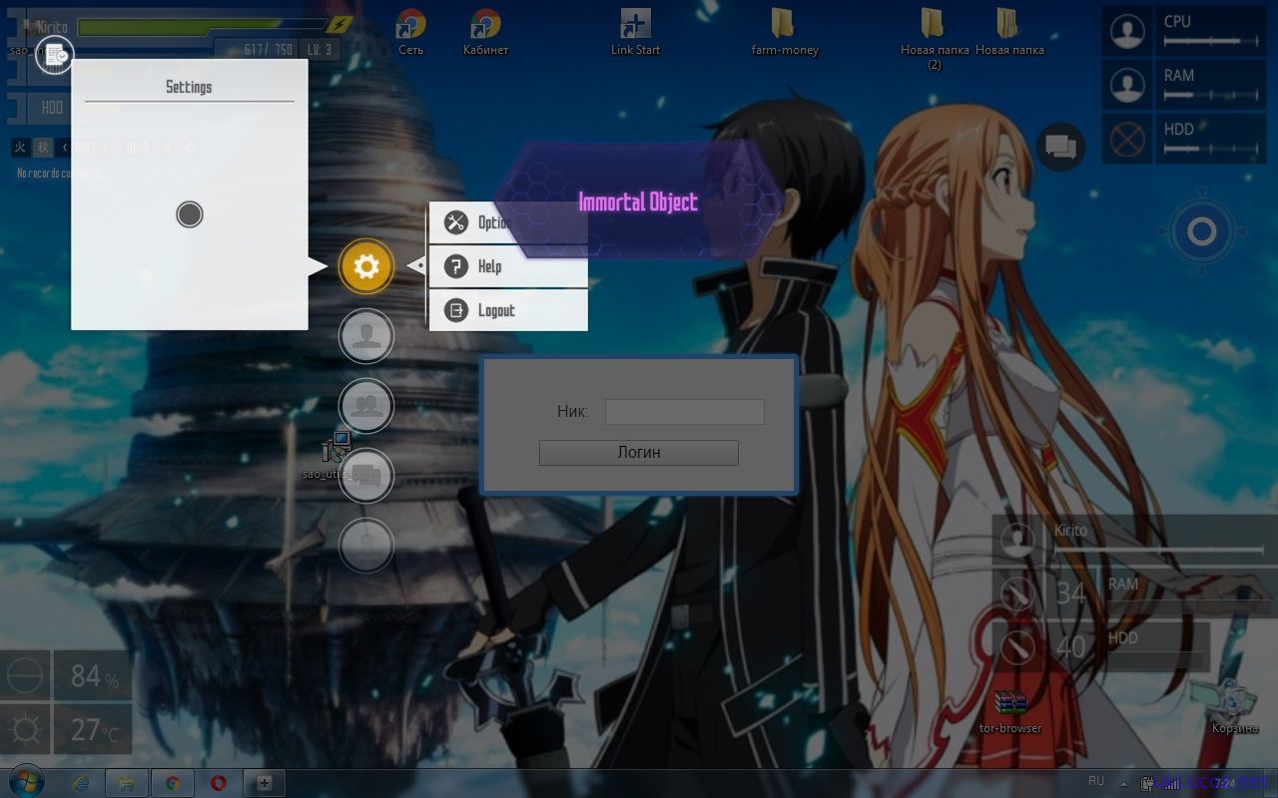Select Option menu entry
The image size is (1278, 798).
click(x=508, y=222)
